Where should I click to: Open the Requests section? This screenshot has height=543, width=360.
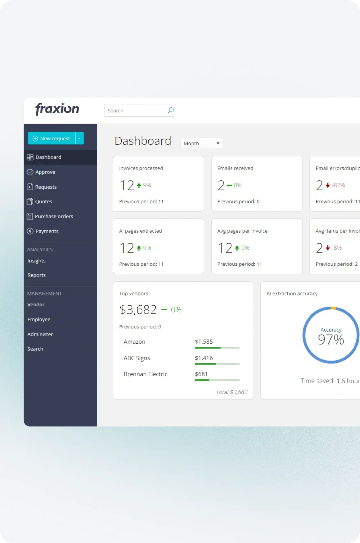coord(60,187)
